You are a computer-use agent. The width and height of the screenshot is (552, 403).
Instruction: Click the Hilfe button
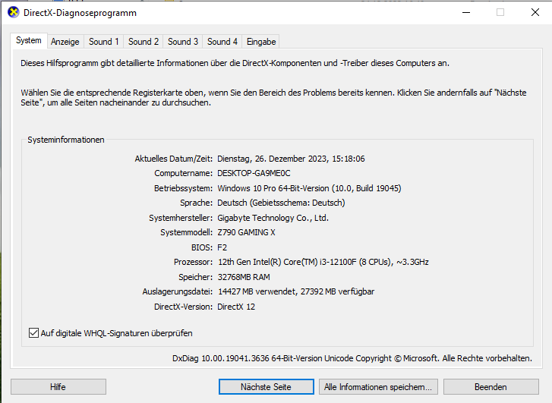click(58, 387)
